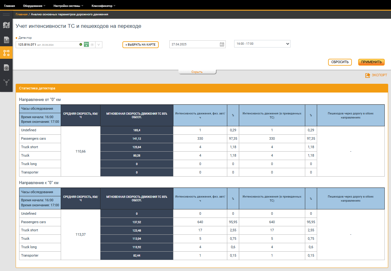Expand the Оборудование menu
Viewport: 391px width, 271px height.
[34, 6]
